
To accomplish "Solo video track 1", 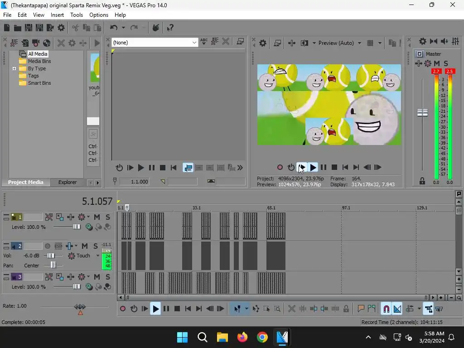I will [x=108, y=217].
